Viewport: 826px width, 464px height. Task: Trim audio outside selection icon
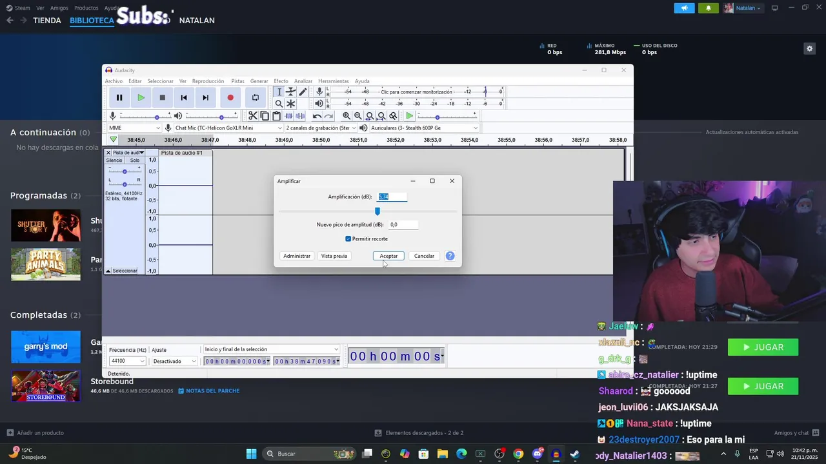pos(288,116)
